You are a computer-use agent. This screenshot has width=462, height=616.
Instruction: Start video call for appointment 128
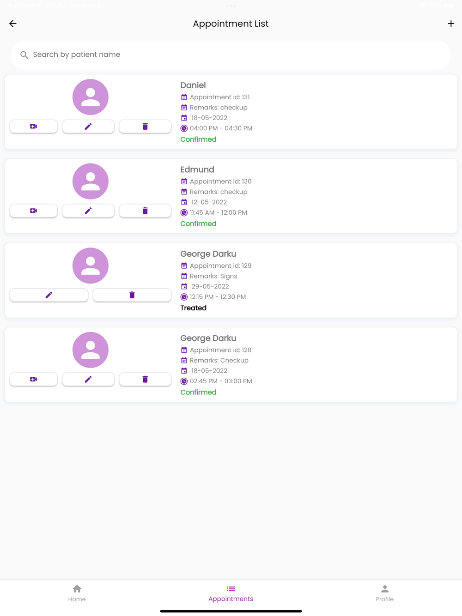(34, 379)
